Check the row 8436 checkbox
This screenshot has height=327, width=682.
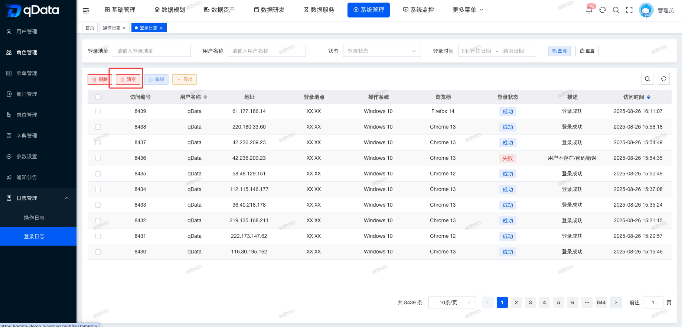click(x=98, y=158)
